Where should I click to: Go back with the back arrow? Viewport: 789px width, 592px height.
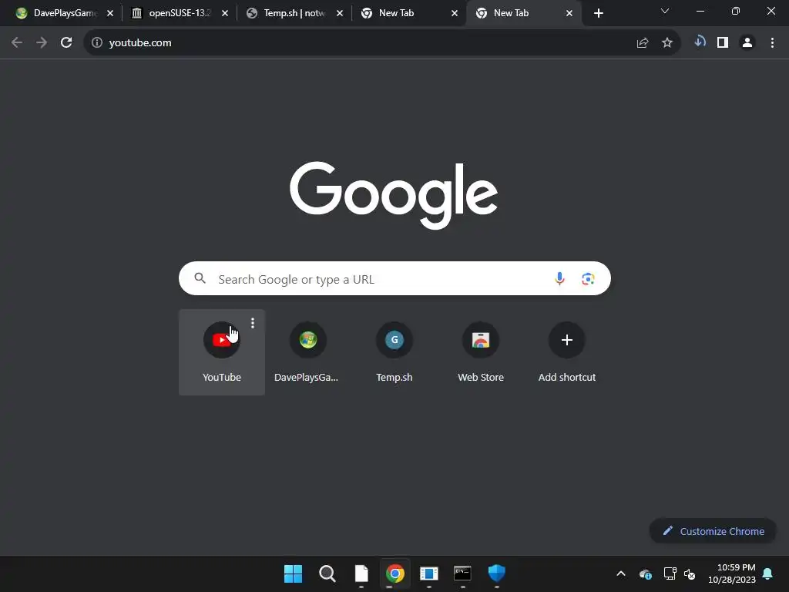click(17, 43)
